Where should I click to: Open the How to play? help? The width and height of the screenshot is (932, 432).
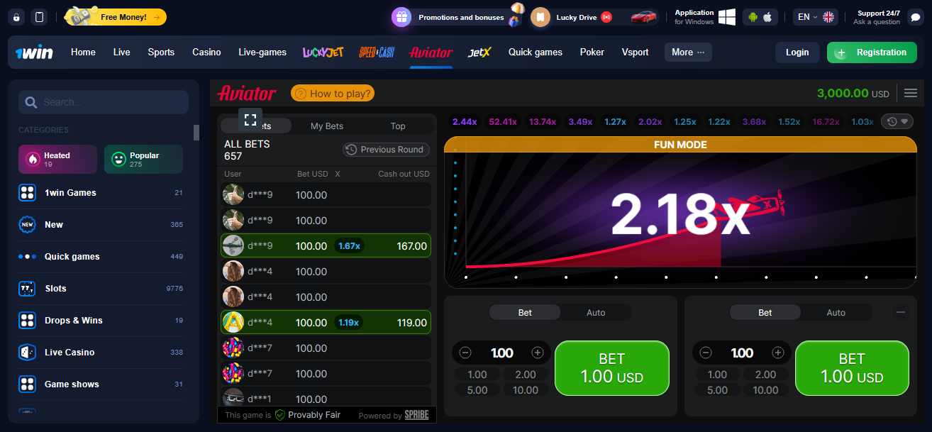tap(333, 94)
